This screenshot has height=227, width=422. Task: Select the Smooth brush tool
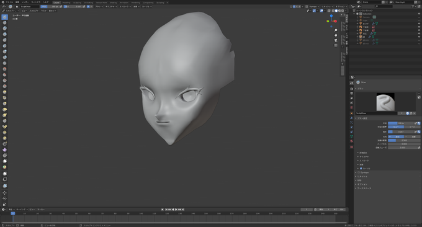pyautogui.click(x=4, y=69)
